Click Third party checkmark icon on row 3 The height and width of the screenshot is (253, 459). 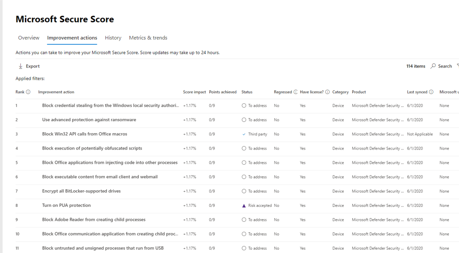(244, 135)
